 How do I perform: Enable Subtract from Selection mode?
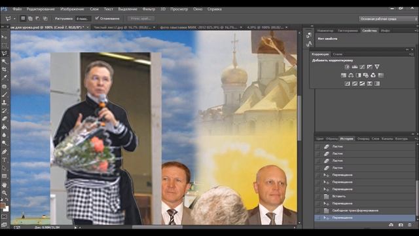[x=37, y=18]
